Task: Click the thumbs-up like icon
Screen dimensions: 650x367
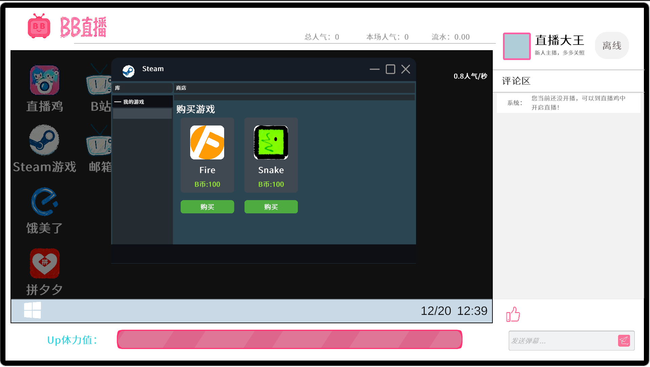Action: [513, 314]
